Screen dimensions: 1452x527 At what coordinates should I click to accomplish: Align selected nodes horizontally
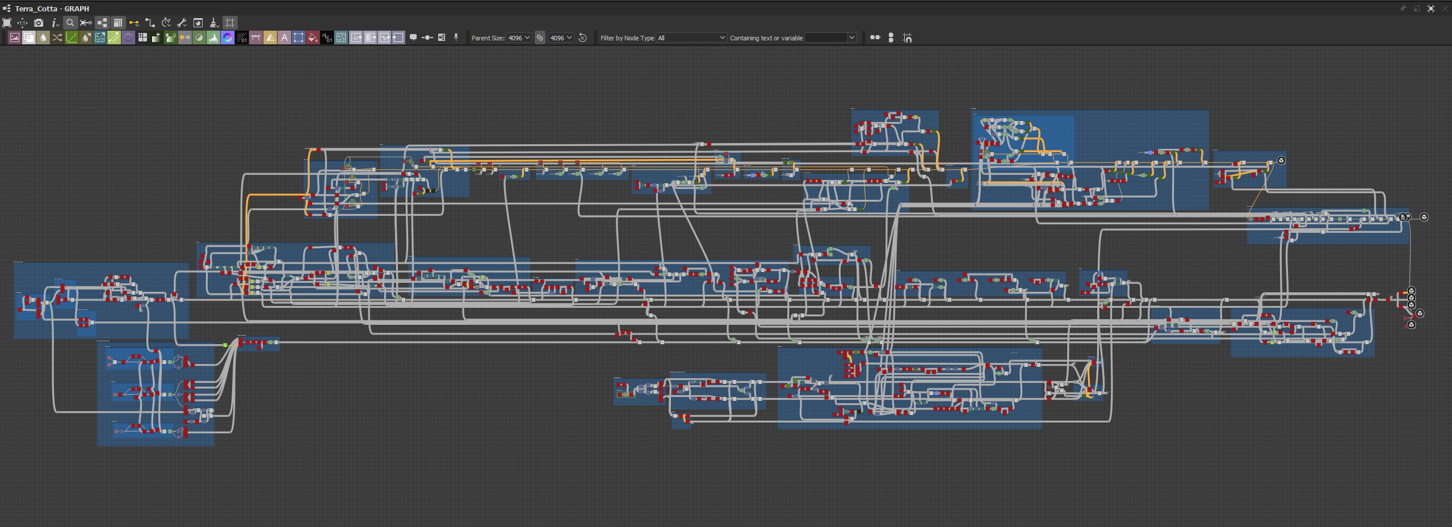coord(875,38)
